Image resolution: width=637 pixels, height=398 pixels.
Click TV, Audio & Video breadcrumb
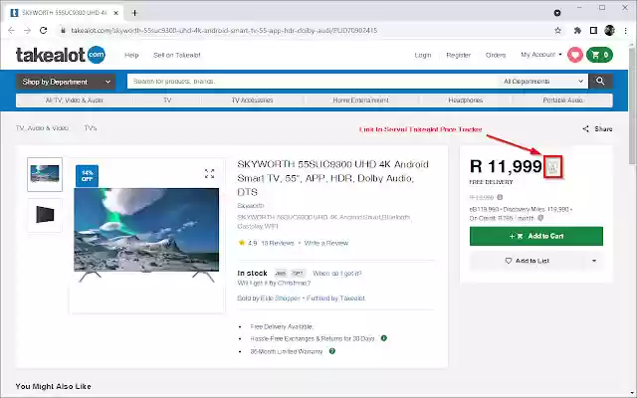[42, 128]
